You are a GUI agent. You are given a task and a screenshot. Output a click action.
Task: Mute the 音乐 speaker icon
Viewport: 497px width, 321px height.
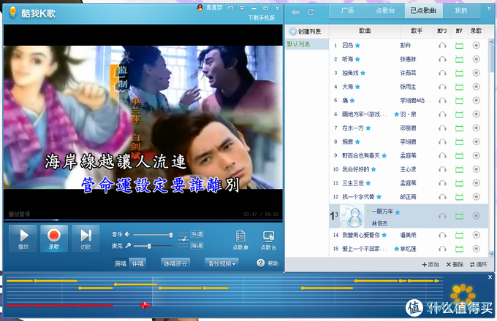[127, 234]
